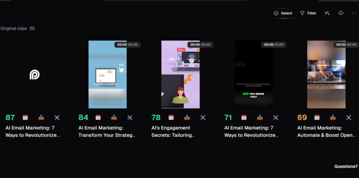This screenshot has height=178, width=359.
Task: Open the 'AI Email Marketing: Automate & Boost' title
Action: point(326,132)
